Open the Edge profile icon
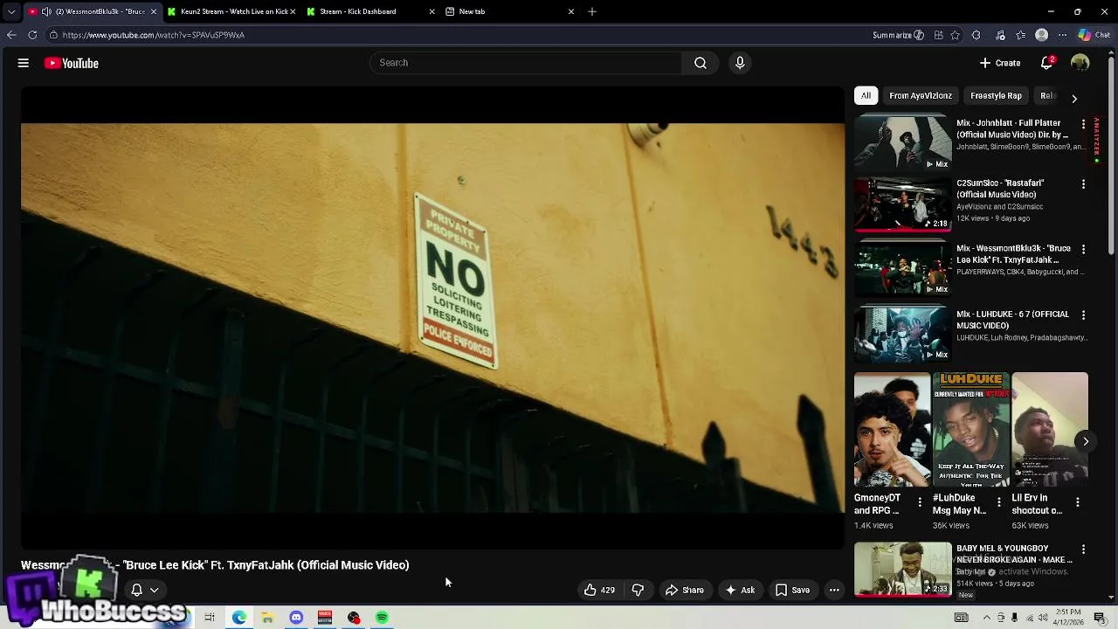 point(1041,35)
